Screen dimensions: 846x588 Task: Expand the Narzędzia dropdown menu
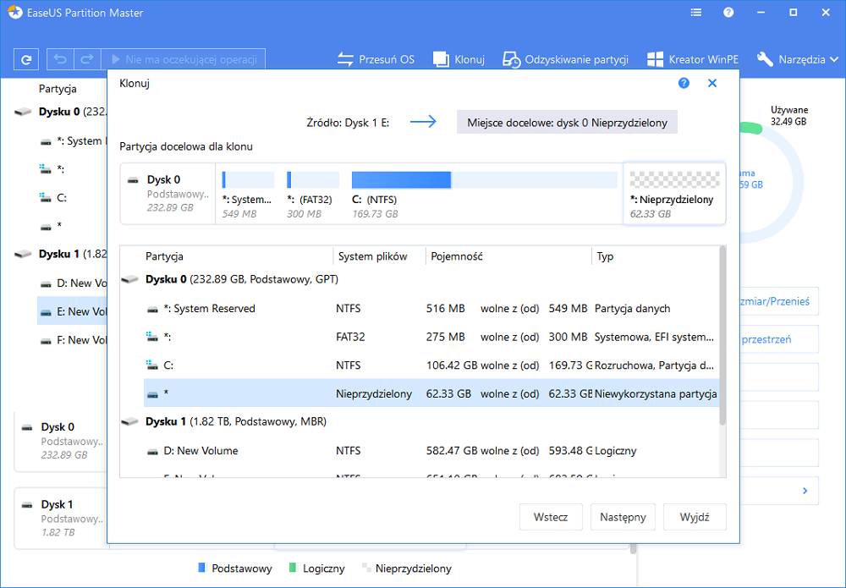tap(798, 59)
